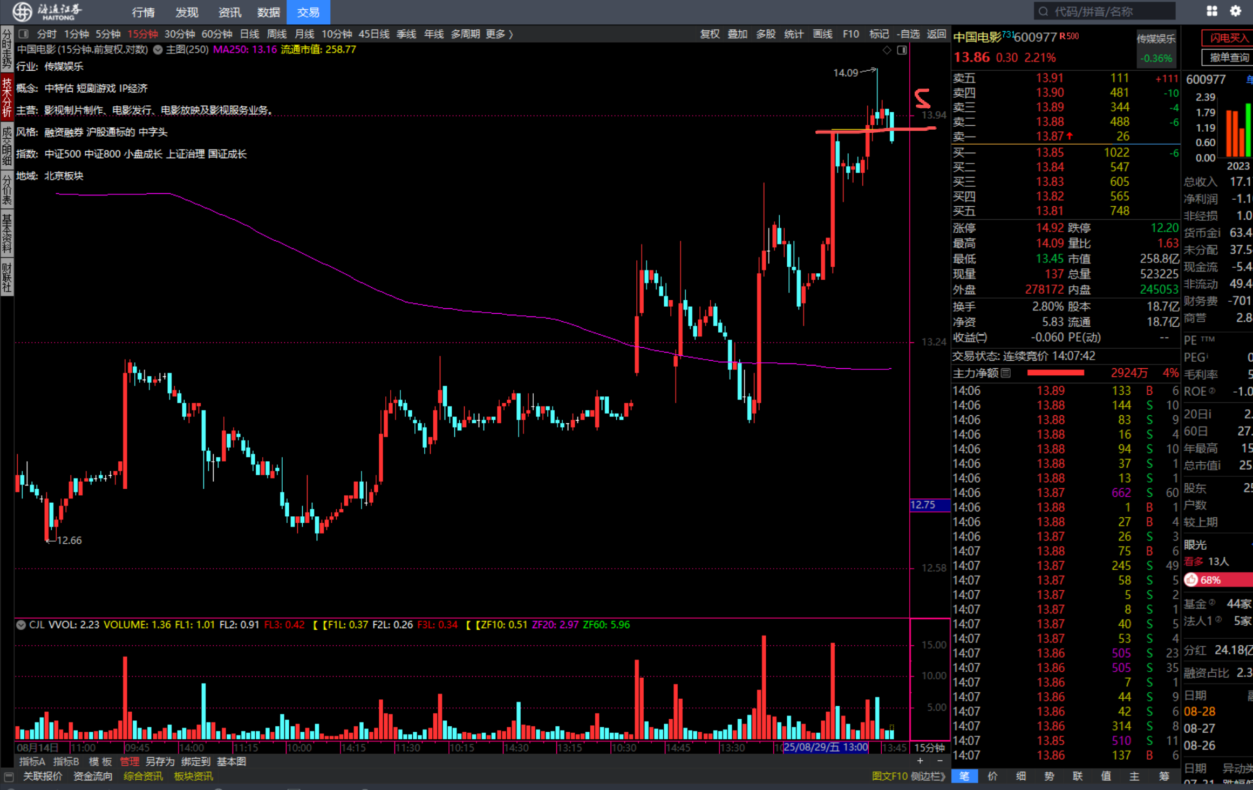The width and height of the screenshot is (1253, 790).
Task: Open the 分价表 vertical sidebar tab
Action: tap(7, 189)
